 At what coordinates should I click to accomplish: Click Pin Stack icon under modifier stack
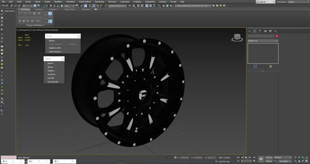[x=250, y=66]
